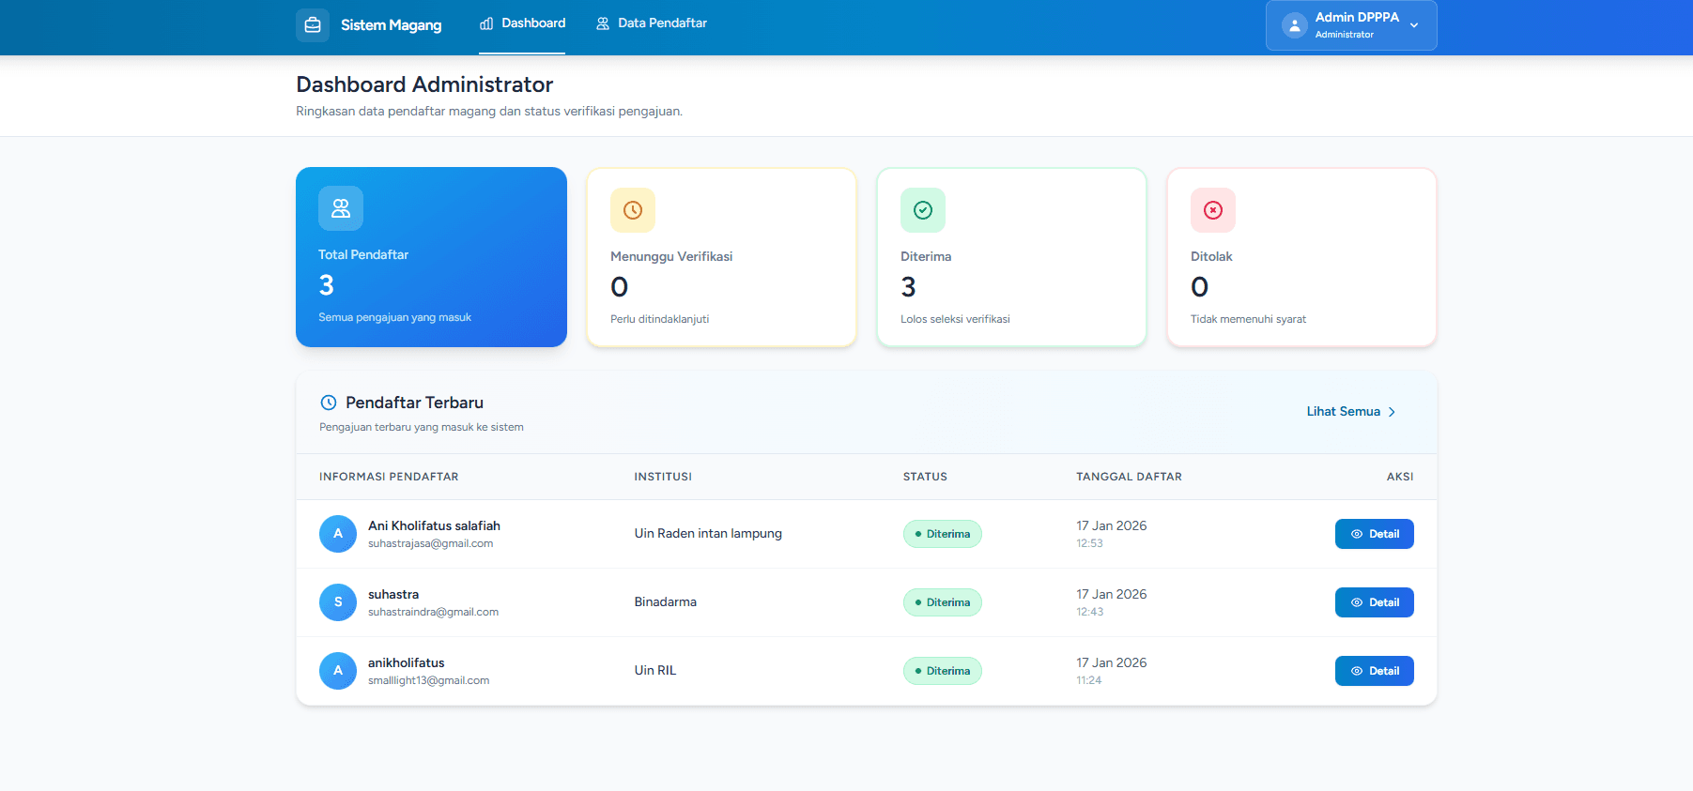View Detail for anikholifatus applicant
1693x791 pixels.
tap(1374, 671)
